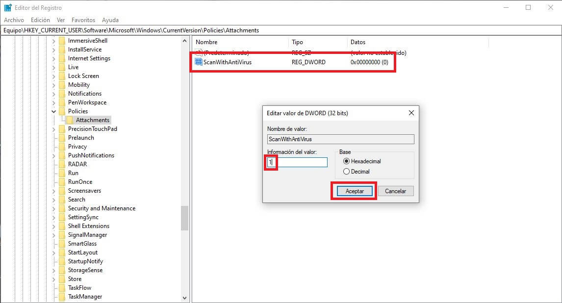The image size is (562, 303).
Task: Collapse the Policies tree node
Action: [x=54, y=111]
